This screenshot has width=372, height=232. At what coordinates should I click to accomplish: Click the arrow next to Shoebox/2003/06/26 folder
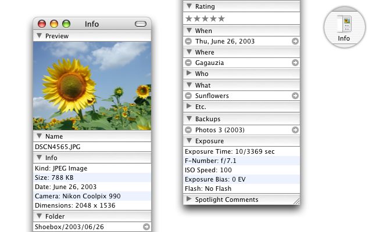pyautogui.click(x=146, y=227)
